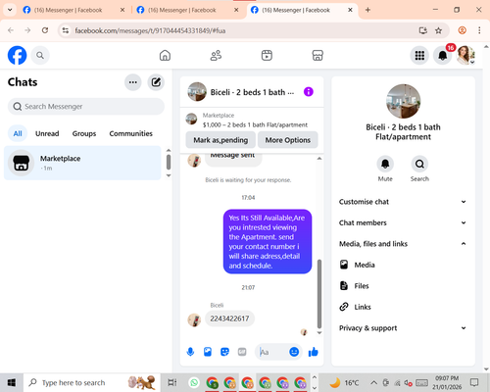
Task: Open WhatsApp from the taskbar
Action: (194, 382)
